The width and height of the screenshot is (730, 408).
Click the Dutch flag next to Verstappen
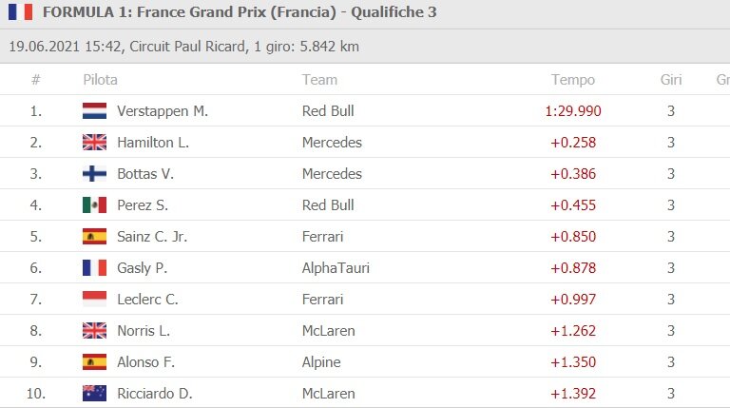click(x=94, y=110)
